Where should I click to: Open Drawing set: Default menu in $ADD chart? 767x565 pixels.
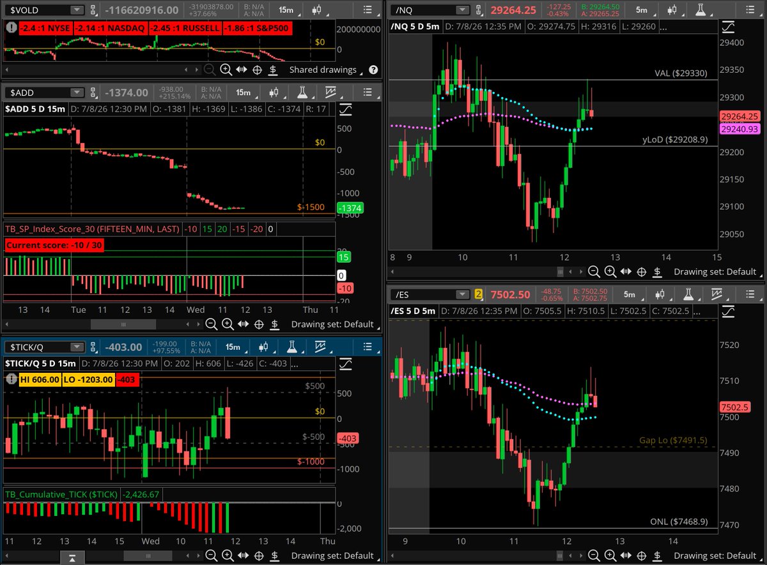click(x=334, y=324)
